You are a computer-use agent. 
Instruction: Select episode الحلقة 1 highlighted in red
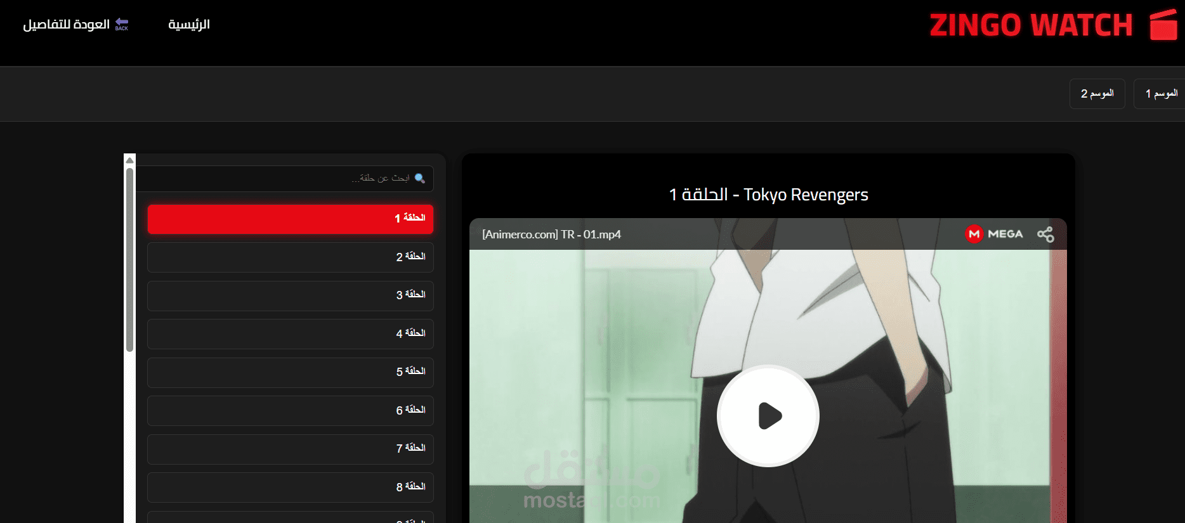291,219
